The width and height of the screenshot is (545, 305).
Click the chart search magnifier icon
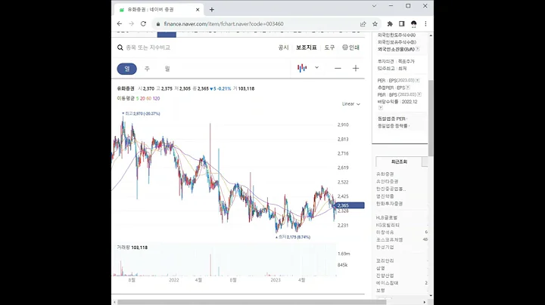click(120, 48)
